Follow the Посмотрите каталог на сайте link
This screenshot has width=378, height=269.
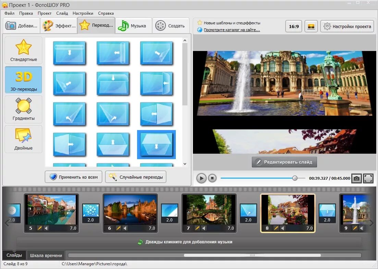pos(232,30)
